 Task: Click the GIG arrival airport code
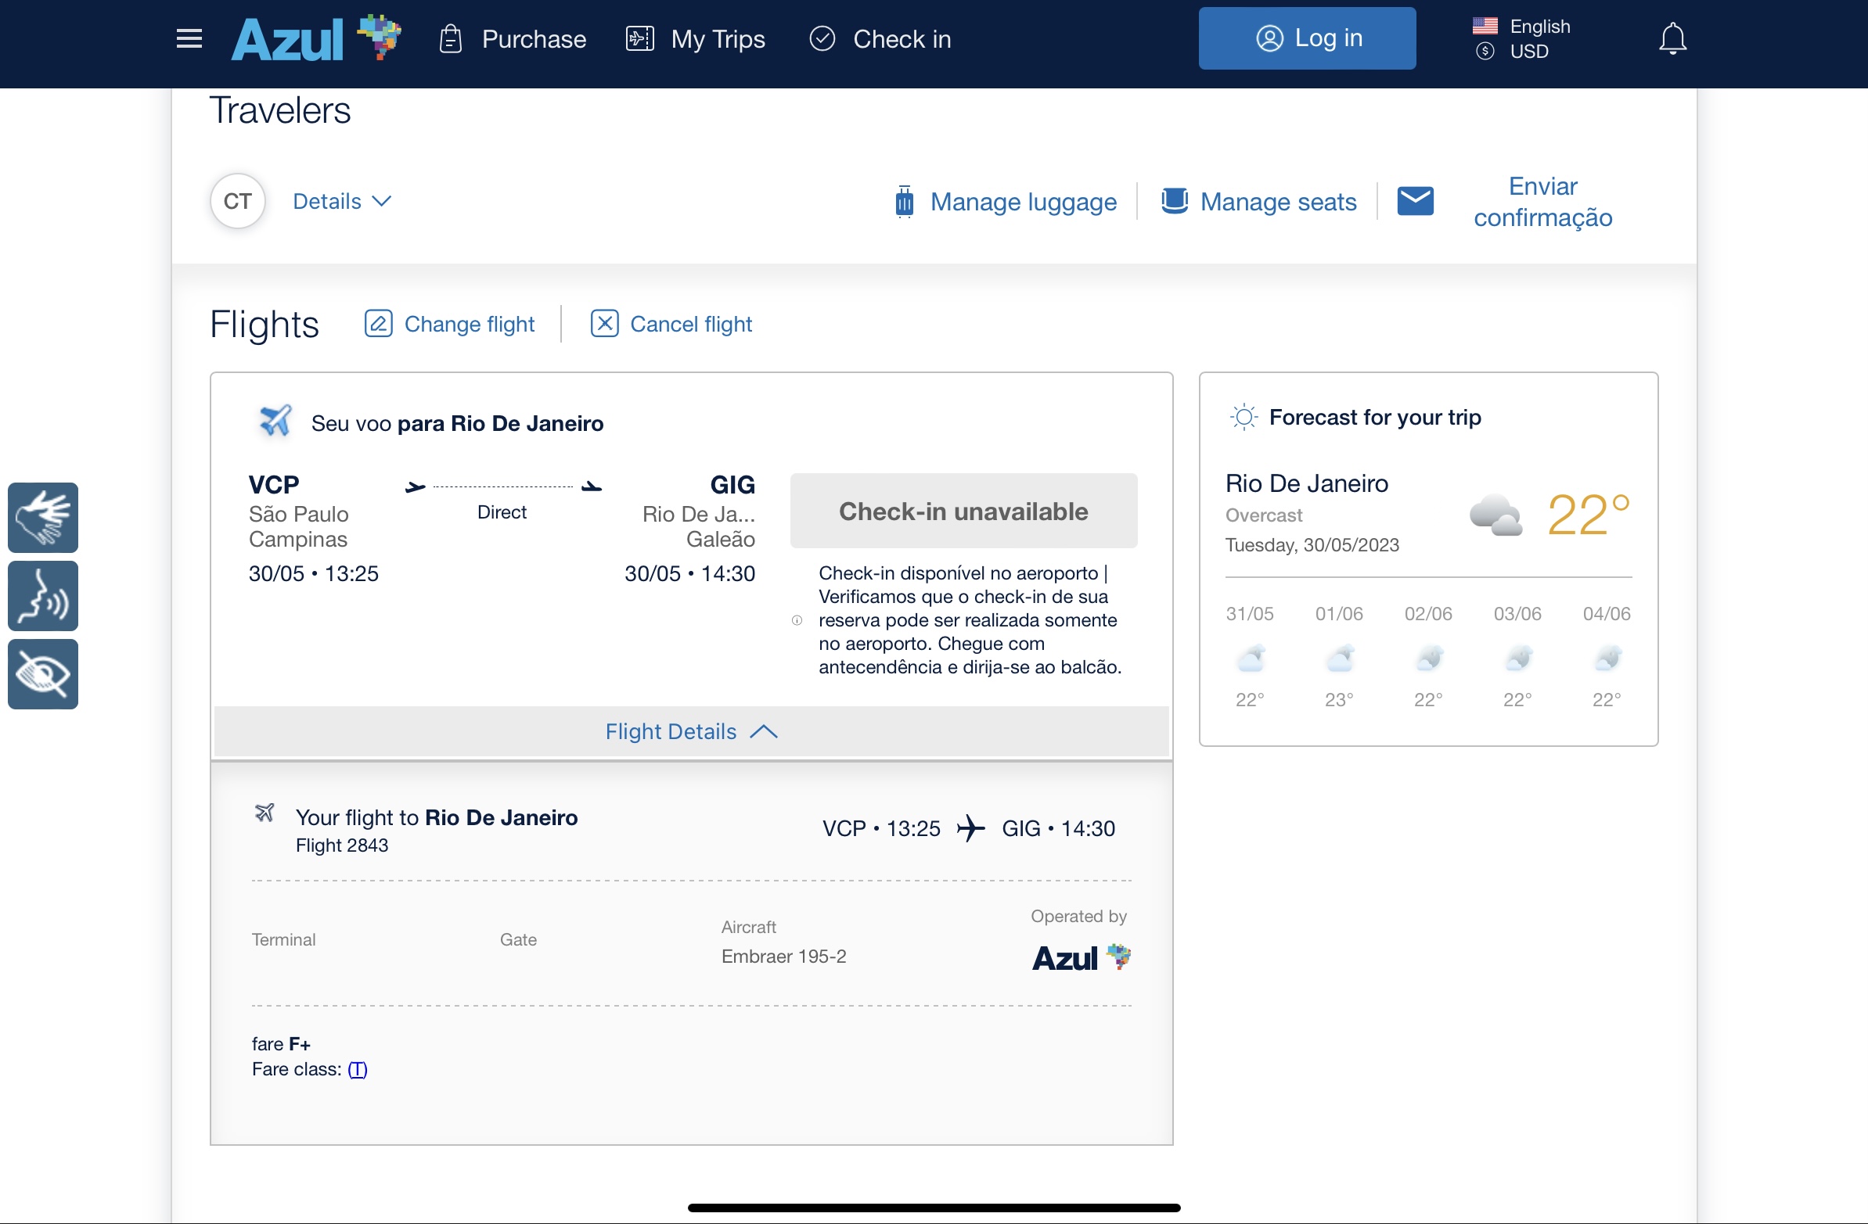(x=732, y=484)
